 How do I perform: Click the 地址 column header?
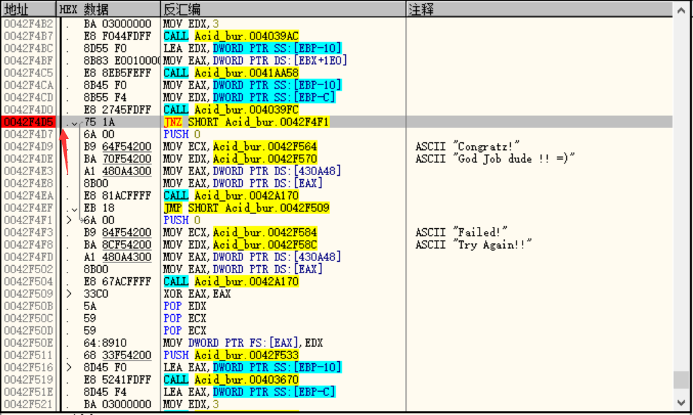(28, 9)
